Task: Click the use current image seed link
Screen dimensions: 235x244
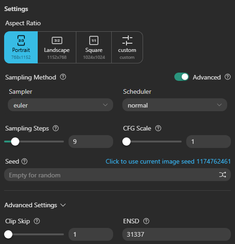Action: [168, 161]
